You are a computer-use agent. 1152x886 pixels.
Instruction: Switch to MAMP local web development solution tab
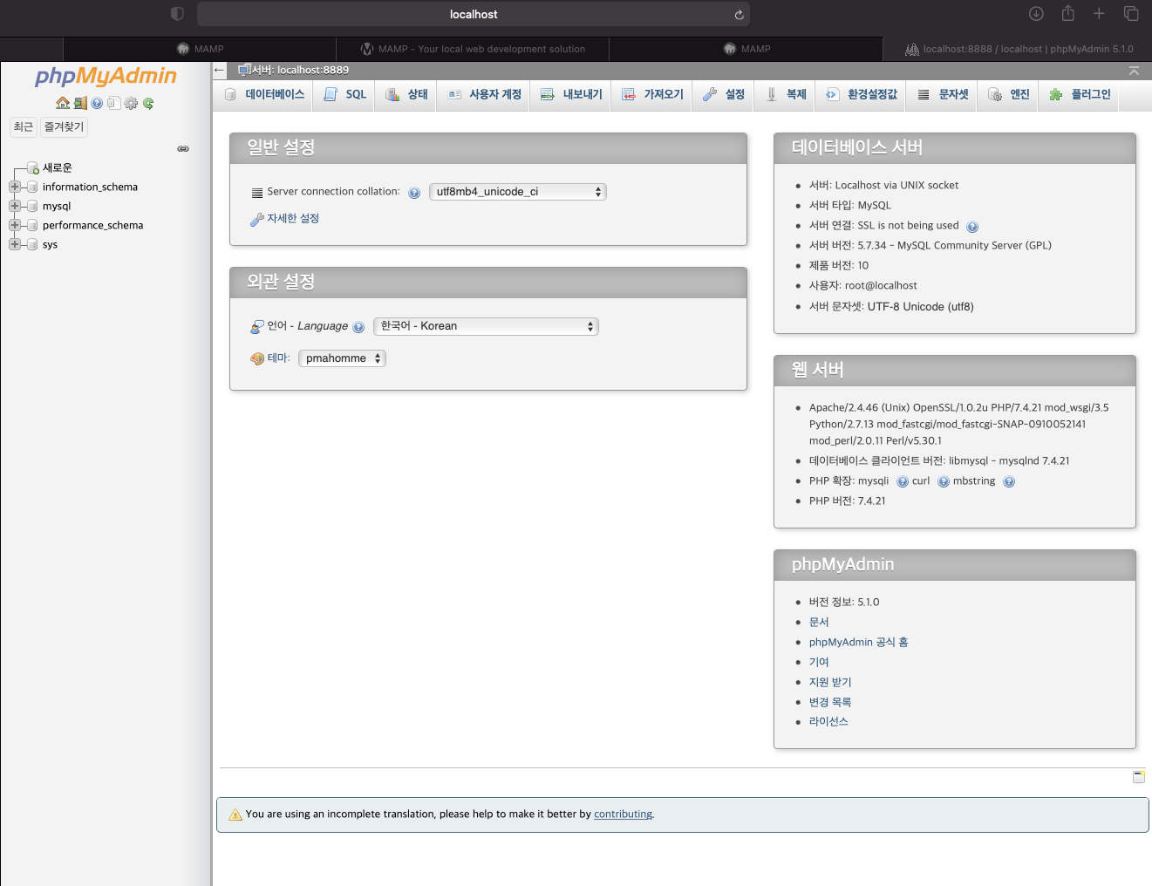[x=473, y=49]
